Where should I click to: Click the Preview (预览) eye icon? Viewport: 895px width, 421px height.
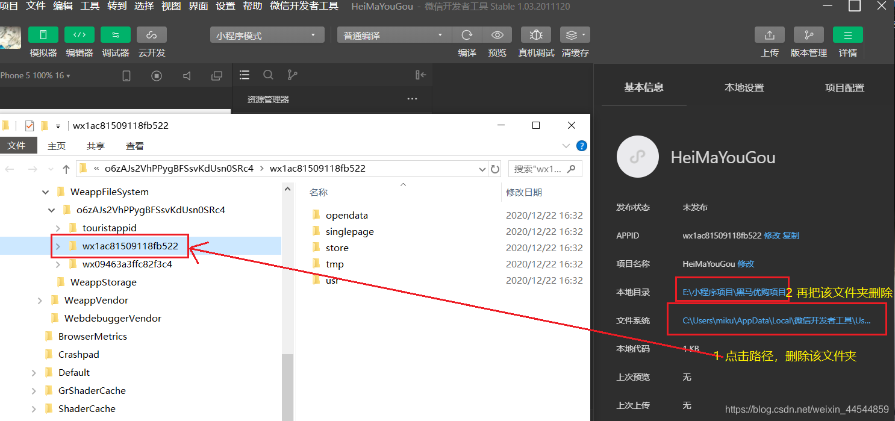tap(497, 35)
